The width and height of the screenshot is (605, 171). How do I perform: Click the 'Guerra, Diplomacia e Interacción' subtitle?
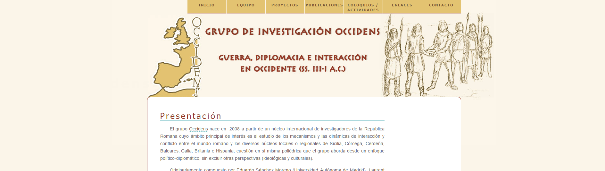[x=293, y=58]
